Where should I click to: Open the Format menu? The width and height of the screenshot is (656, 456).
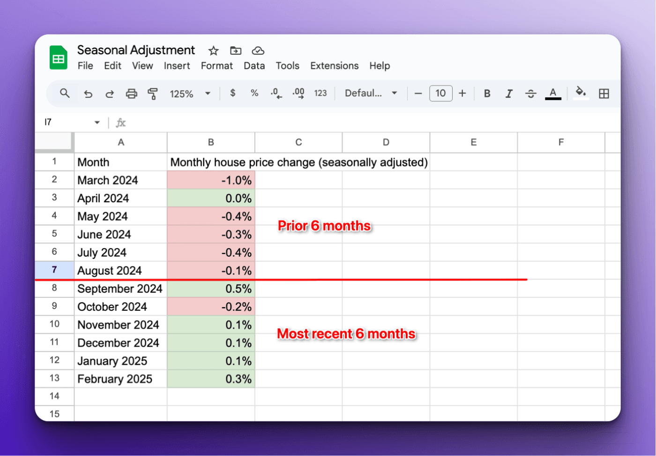[216, 66]
